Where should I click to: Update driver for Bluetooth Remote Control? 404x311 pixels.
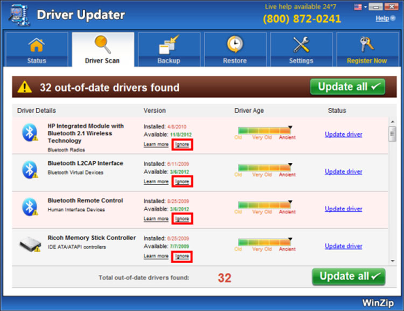[x=344, y=209]
